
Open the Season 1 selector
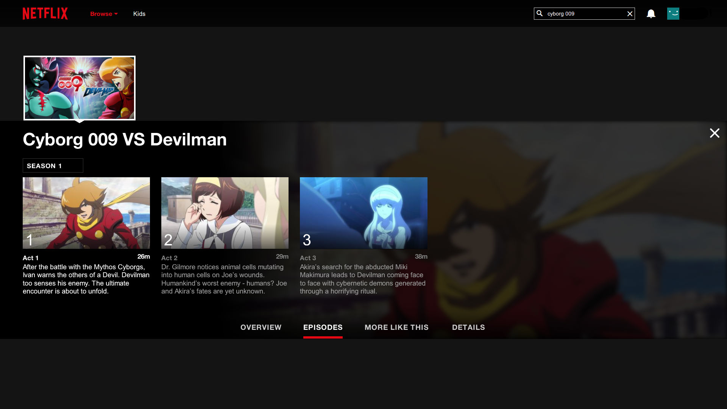click(x=53, y=166)
